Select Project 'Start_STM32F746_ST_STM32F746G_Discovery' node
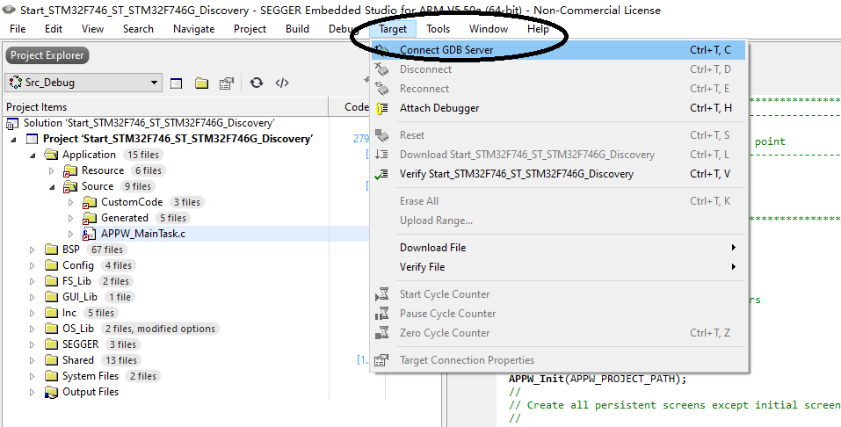The width and height of the screenshot is (841, 427). tap(178, 139)
